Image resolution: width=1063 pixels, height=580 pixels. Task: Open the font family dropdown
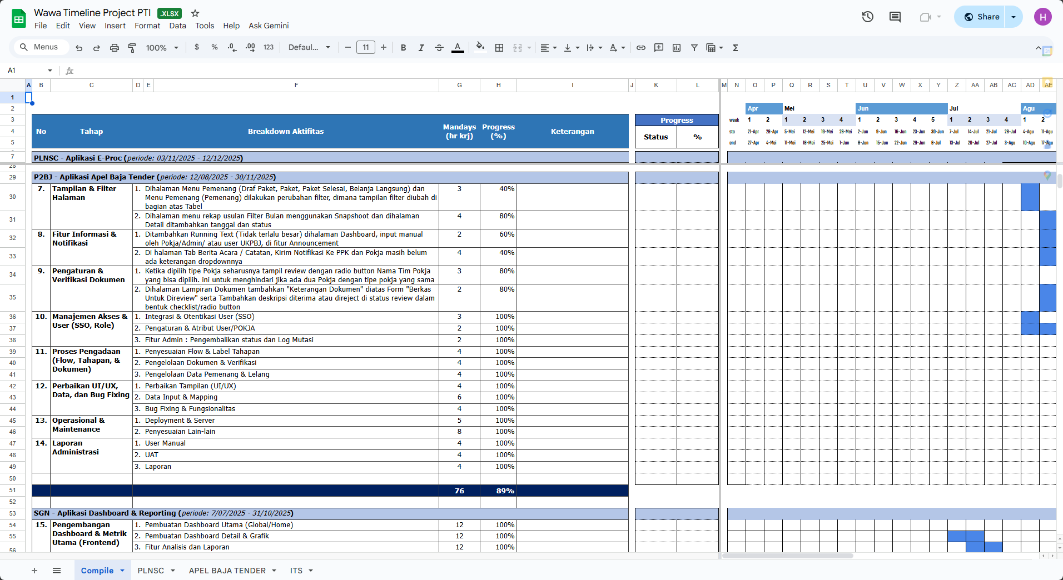[309, 48]
